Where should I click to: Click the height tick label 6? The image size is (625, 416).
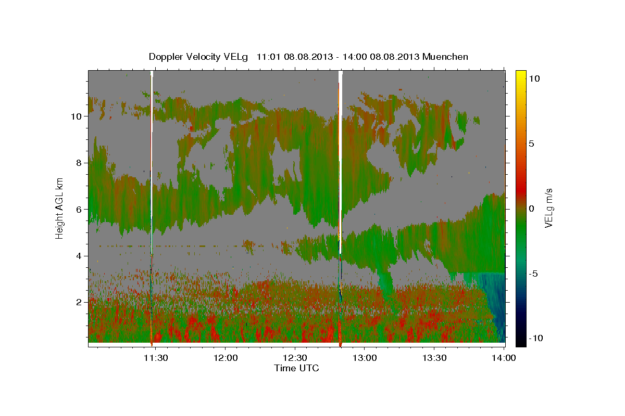79,209
